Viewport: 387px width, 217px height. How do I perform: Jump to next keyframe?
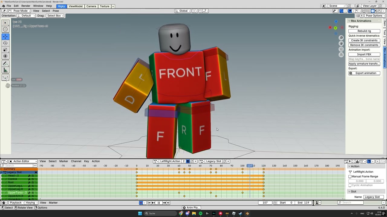pyautogui.click(x=164, y=203)
